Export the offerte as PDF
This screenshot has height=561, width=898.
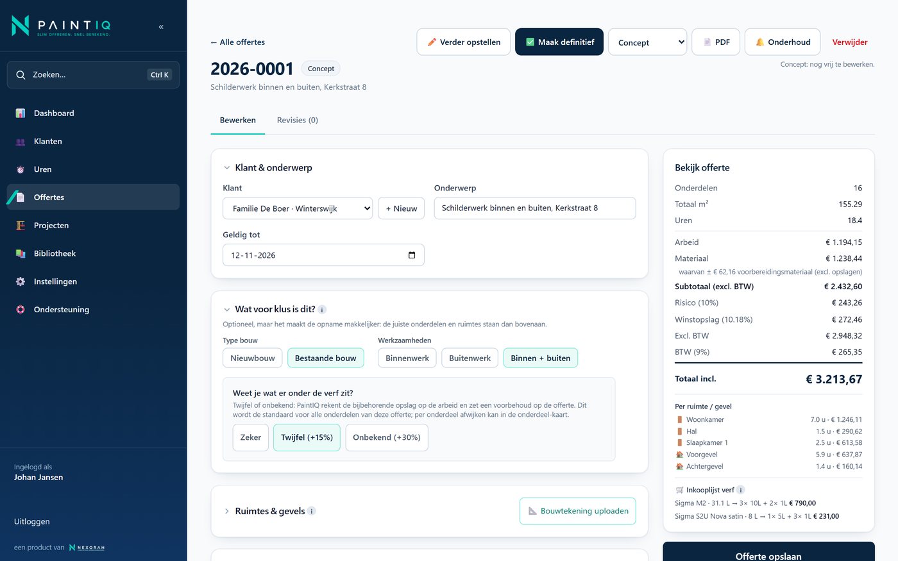pos(716,42)
